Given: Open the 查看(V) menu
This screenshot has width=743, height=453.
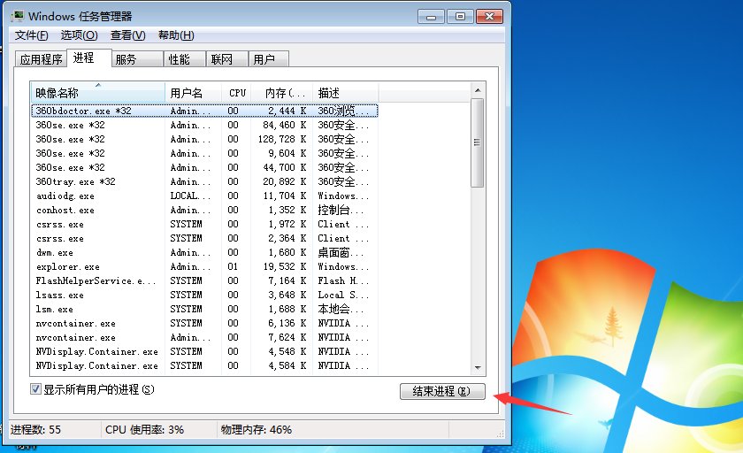Looking at the screenshot, I should coord(128,35).
